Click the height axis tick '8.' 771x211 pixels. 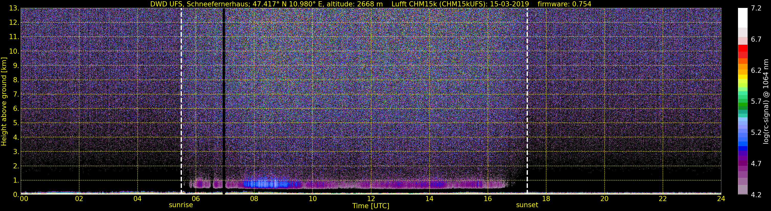pyautogui.click(x=16, y=80)
